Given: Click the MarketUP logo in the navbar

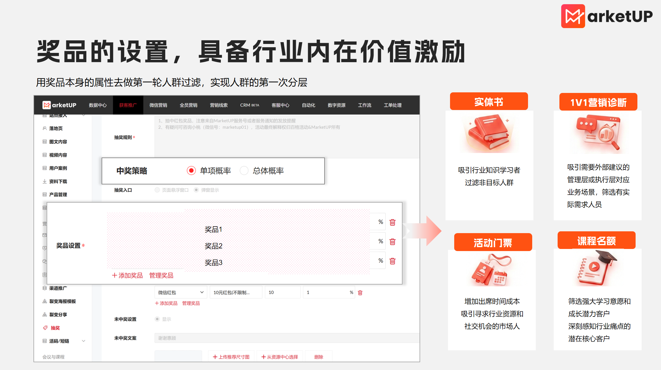Looking at the screenshot, I should pyautogui.click(x=60, y=105).
